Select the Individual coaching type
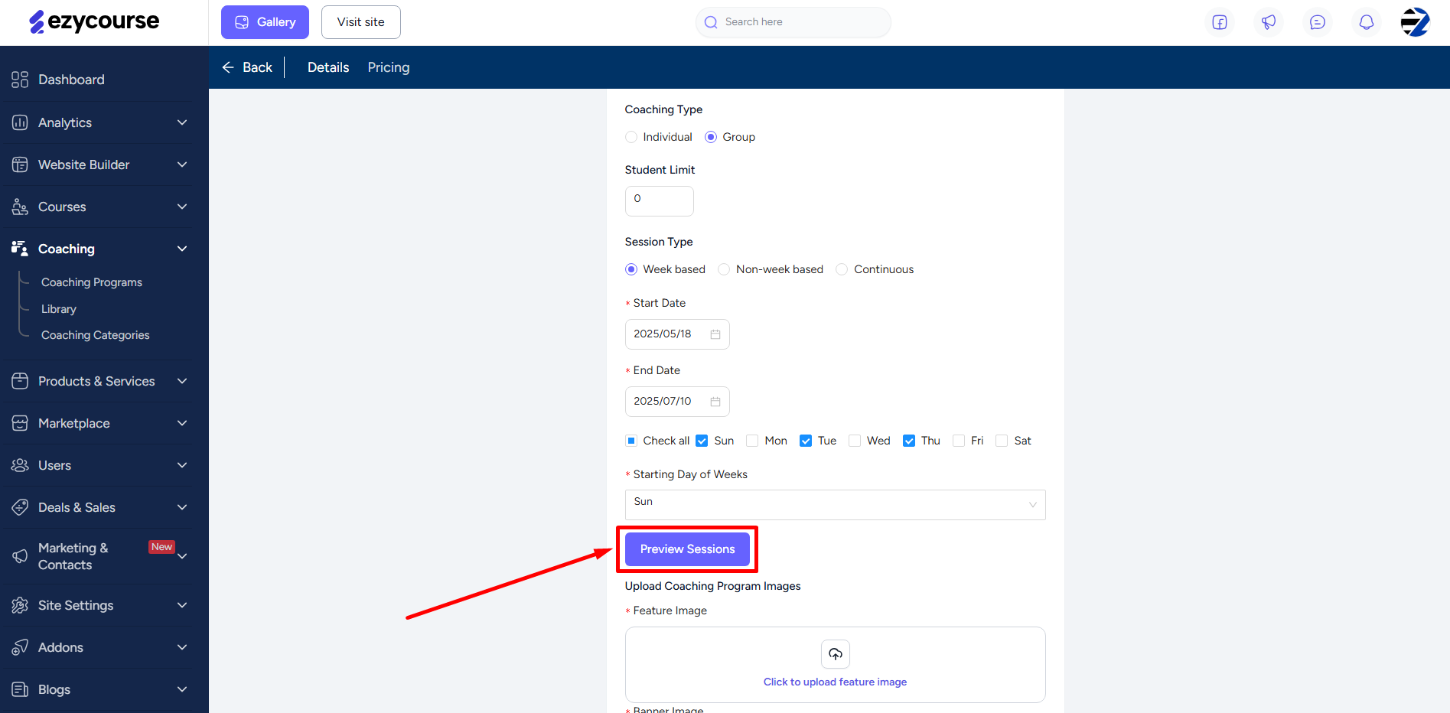Image resolution: width=1450 pixels, height=713 pixels. (631, 137)
